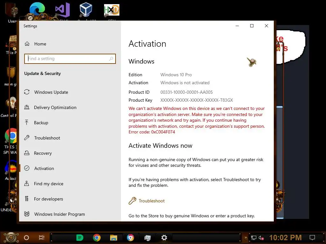Viewport: 326px width, 244px height.
Task: Click the Windows Insider cat icon
Action: click(27, 214)
